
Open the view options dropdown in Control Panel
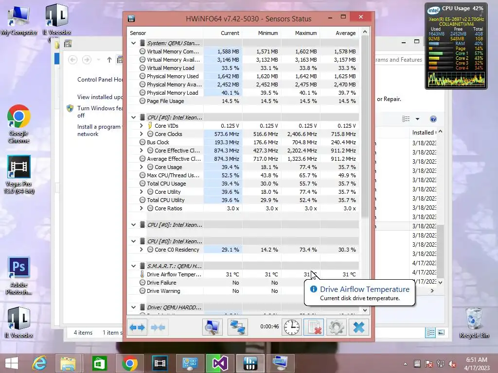coord(417,119)
